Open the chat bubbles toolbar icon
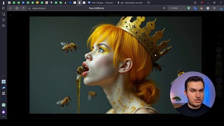 coord(214,8)
